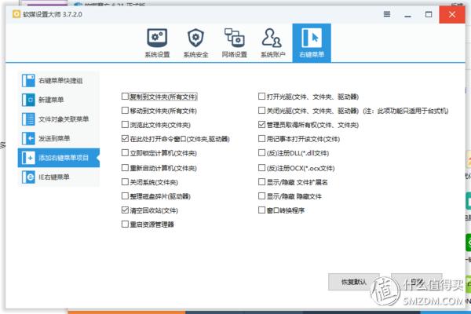Screen dimensions: 471x314
Task: Check 重启资源管理器 option
Action: [x=125, y=225]
